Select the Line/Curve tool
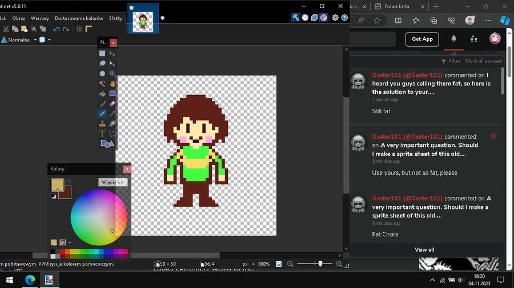Viewport: 514px width, 288px height. coord(112,134)
